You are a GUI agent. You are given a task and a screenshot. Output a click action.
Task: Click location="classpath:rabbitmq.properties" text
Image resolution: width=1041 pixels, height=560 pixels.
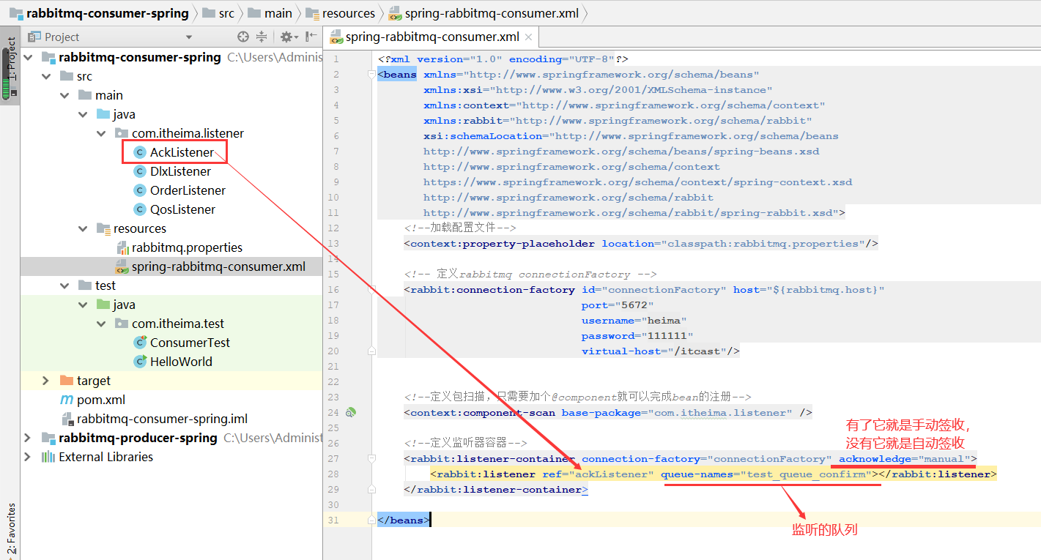pos(733,244)
